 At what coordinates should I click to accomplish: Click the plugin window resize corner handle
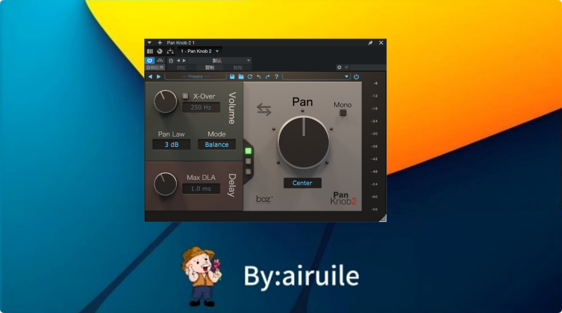(383, 218)
